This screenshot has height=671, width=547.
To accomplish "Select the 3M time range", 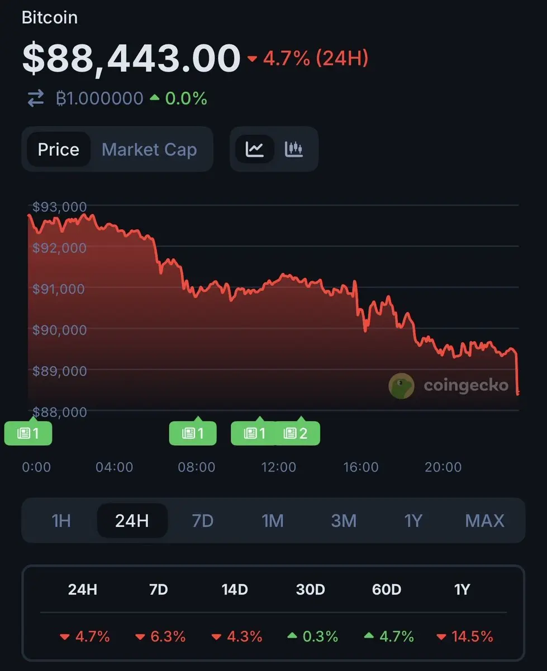I will (344, 521).
